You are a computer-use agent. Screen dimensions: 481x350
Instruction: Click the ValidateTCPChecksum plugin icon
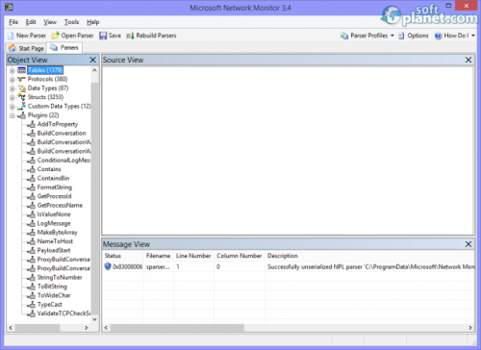31,313
